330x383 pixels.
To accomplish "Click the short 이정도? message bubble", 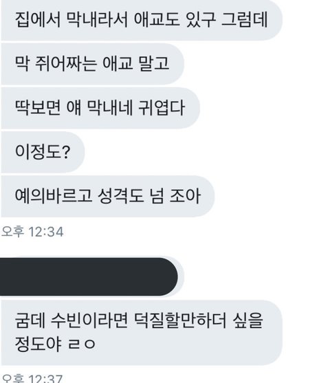I will (43, 152).
